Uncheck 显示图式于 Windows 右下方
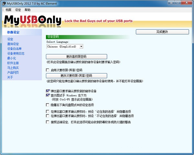Image resolution: width=194 pixels, height=155 pixels. pyautogui.click(x=48, y=95)
